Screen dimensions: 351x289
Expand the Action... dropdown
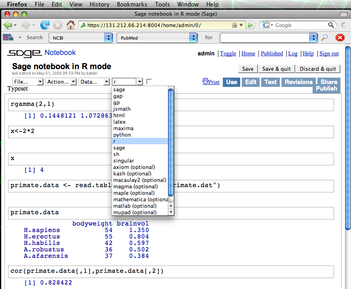coord(61,82)
